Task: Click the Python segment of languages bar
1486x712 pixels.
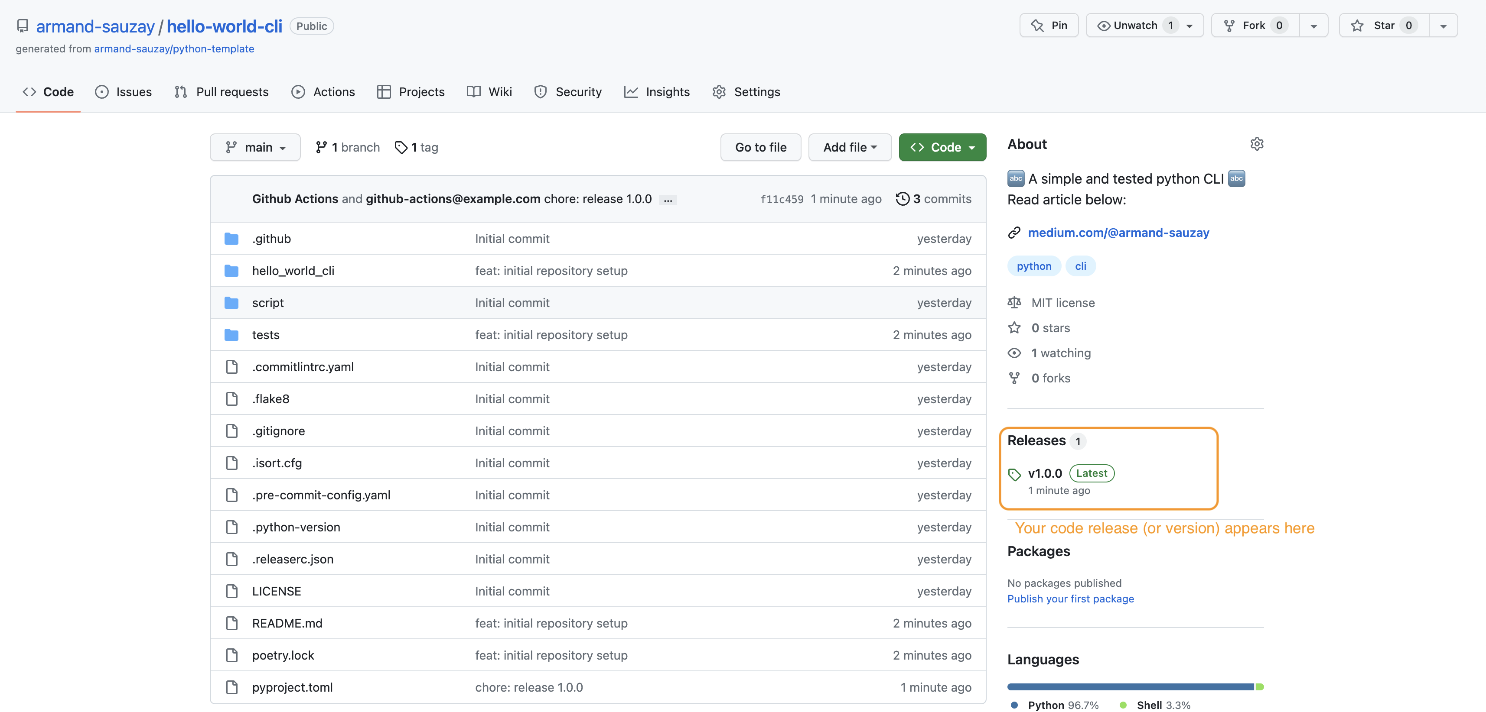Action: pyautogui.click(x=1131, y=687)
